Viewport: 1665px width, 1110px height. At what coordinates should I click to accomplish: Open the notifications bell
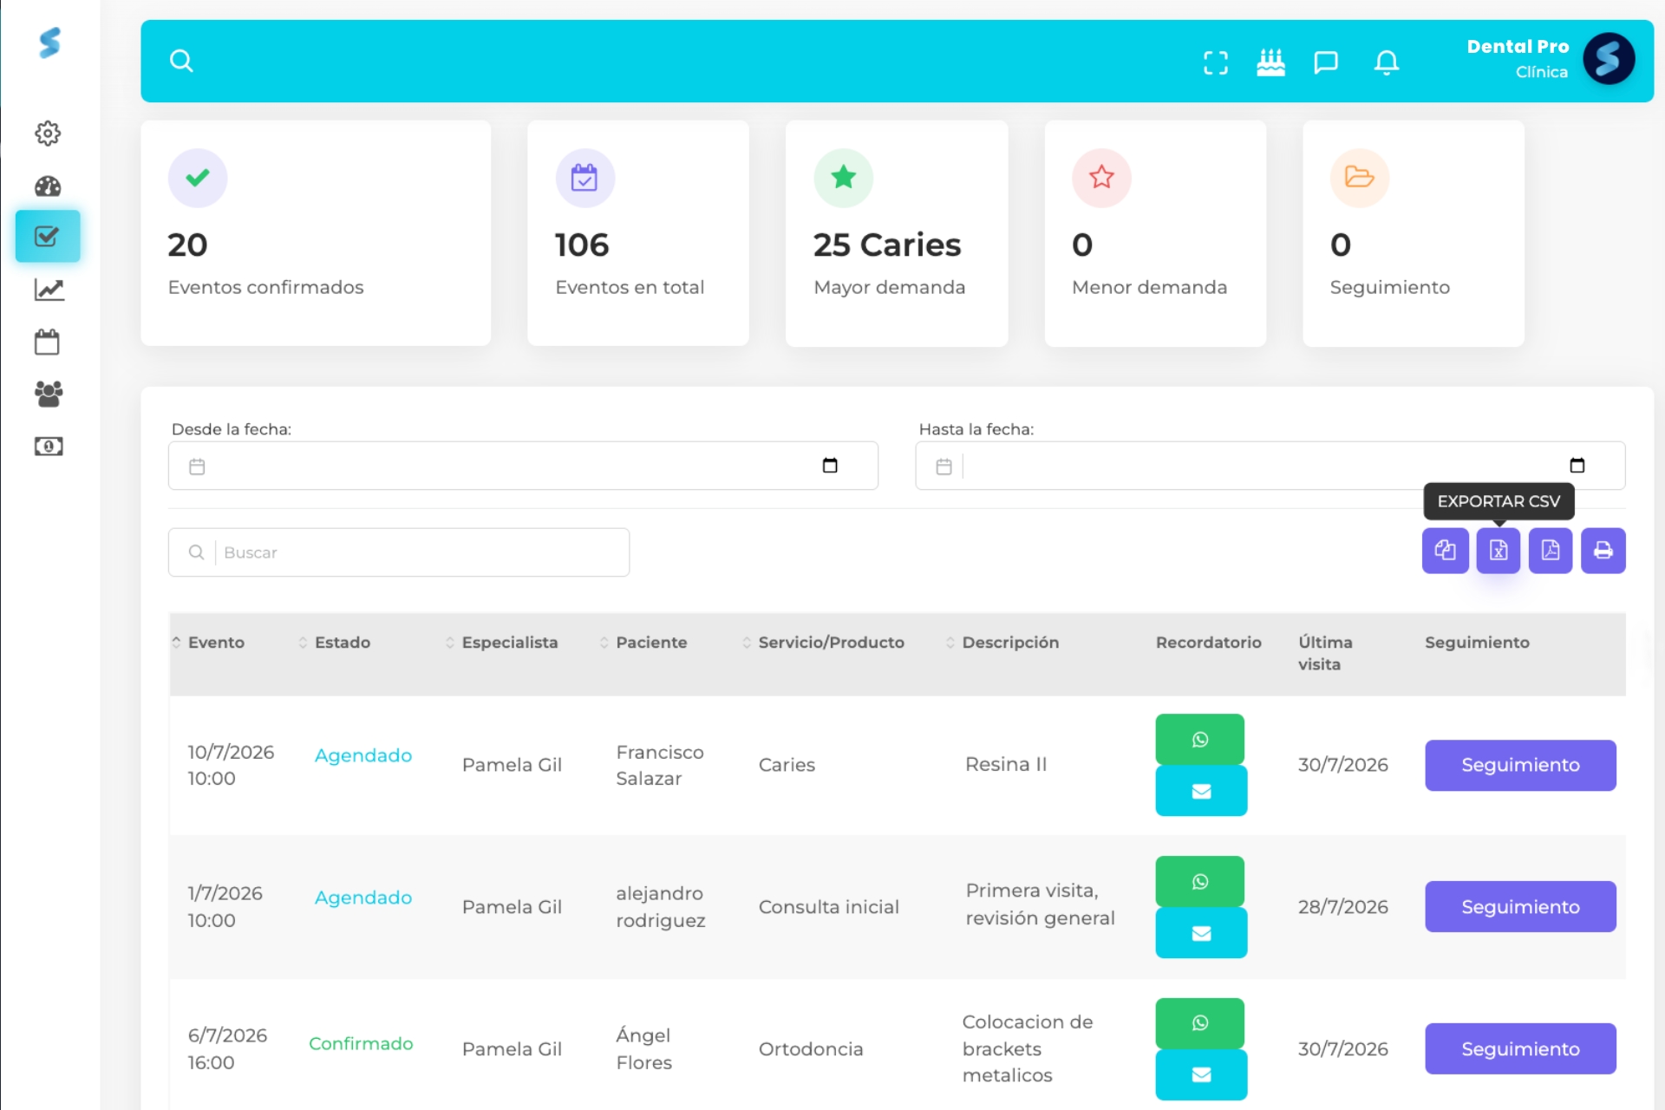click(1387, 62)
